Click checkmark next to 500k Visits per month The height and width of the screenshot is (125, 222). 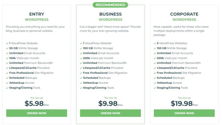(155, 58)
